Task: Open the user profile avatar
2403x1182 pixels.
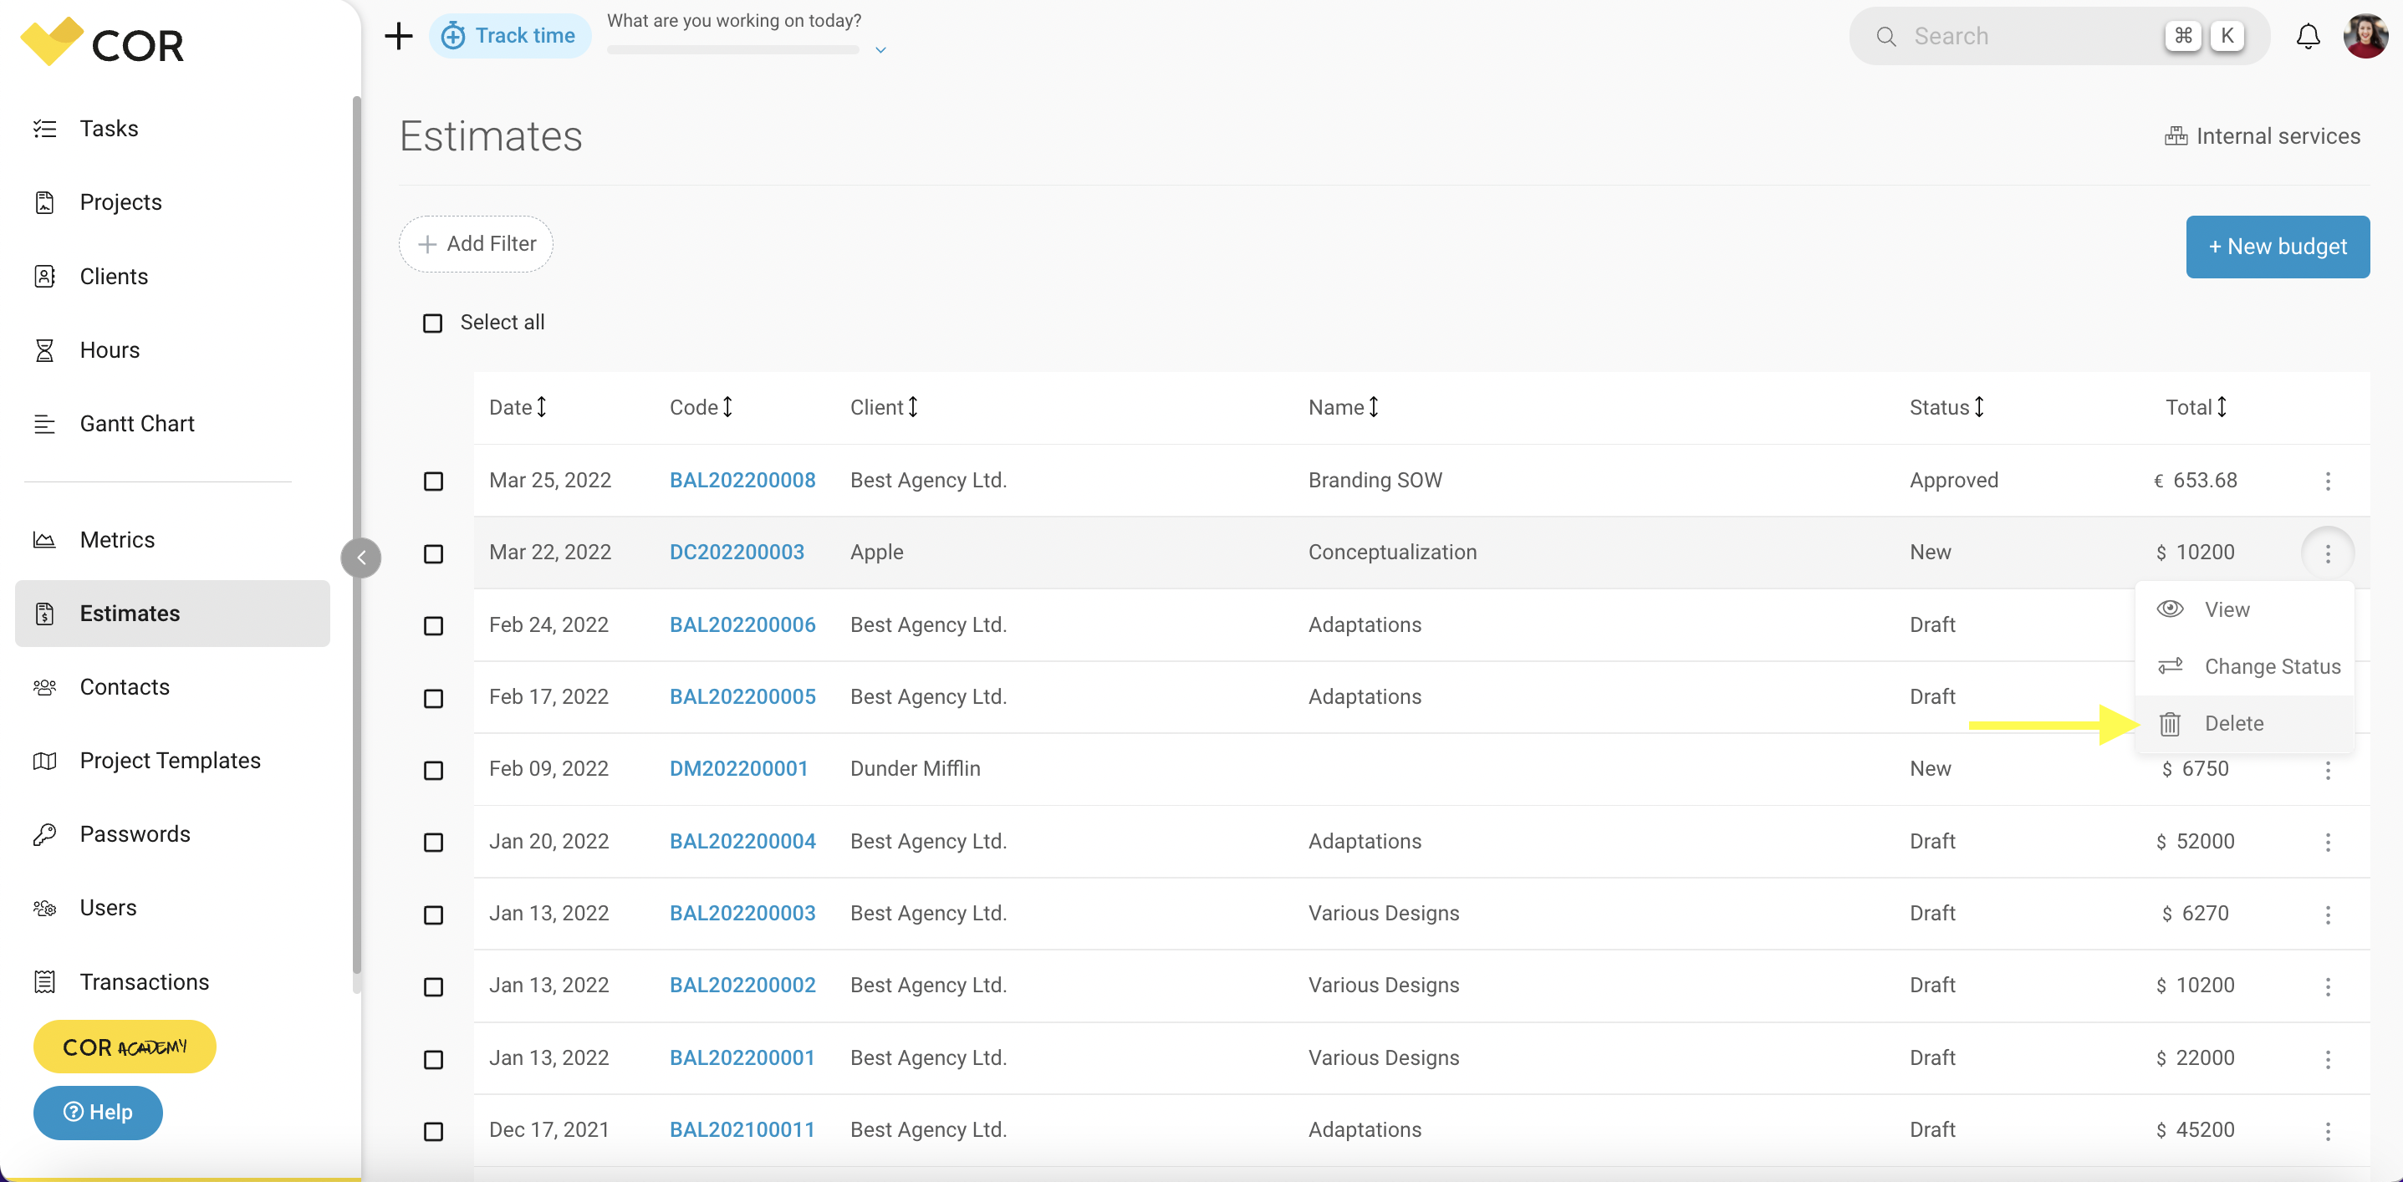Action: tap(2365, 37)
